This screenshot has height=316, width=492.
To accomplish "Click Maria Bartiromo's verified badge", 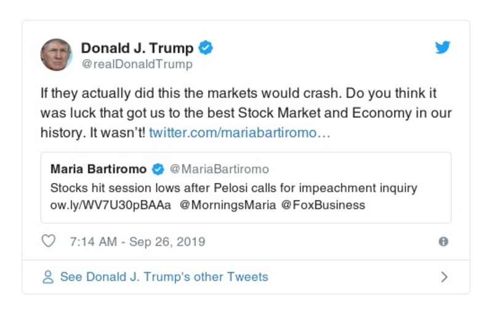I will (158, 169).
